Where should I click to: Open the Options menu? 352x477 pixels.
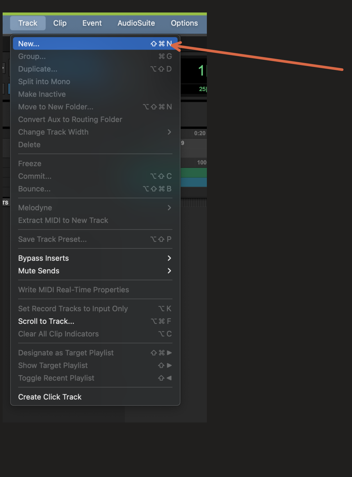[x=184, y=23]
